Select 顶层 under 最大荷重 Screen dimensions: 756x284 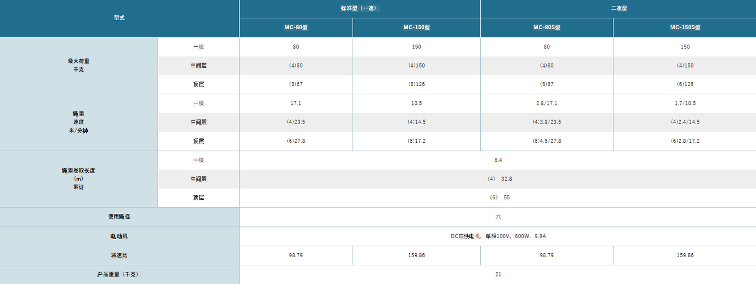(x=199, y=84)
